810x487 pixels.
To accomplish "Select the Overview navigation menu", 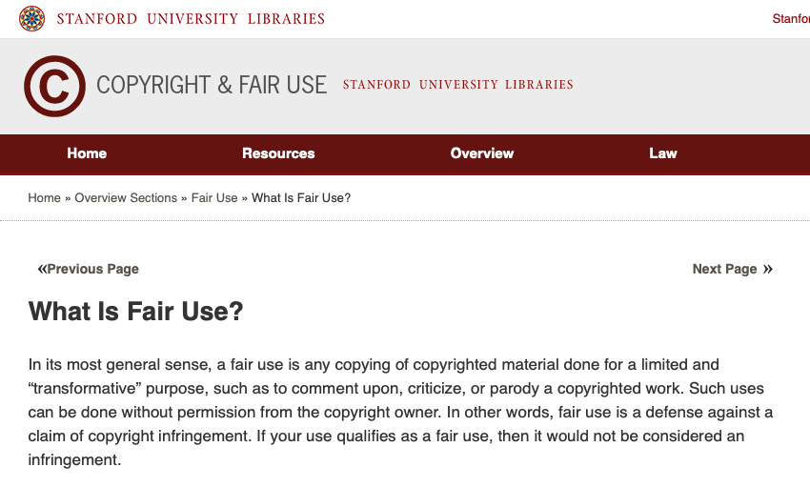I will click(482, 153).
